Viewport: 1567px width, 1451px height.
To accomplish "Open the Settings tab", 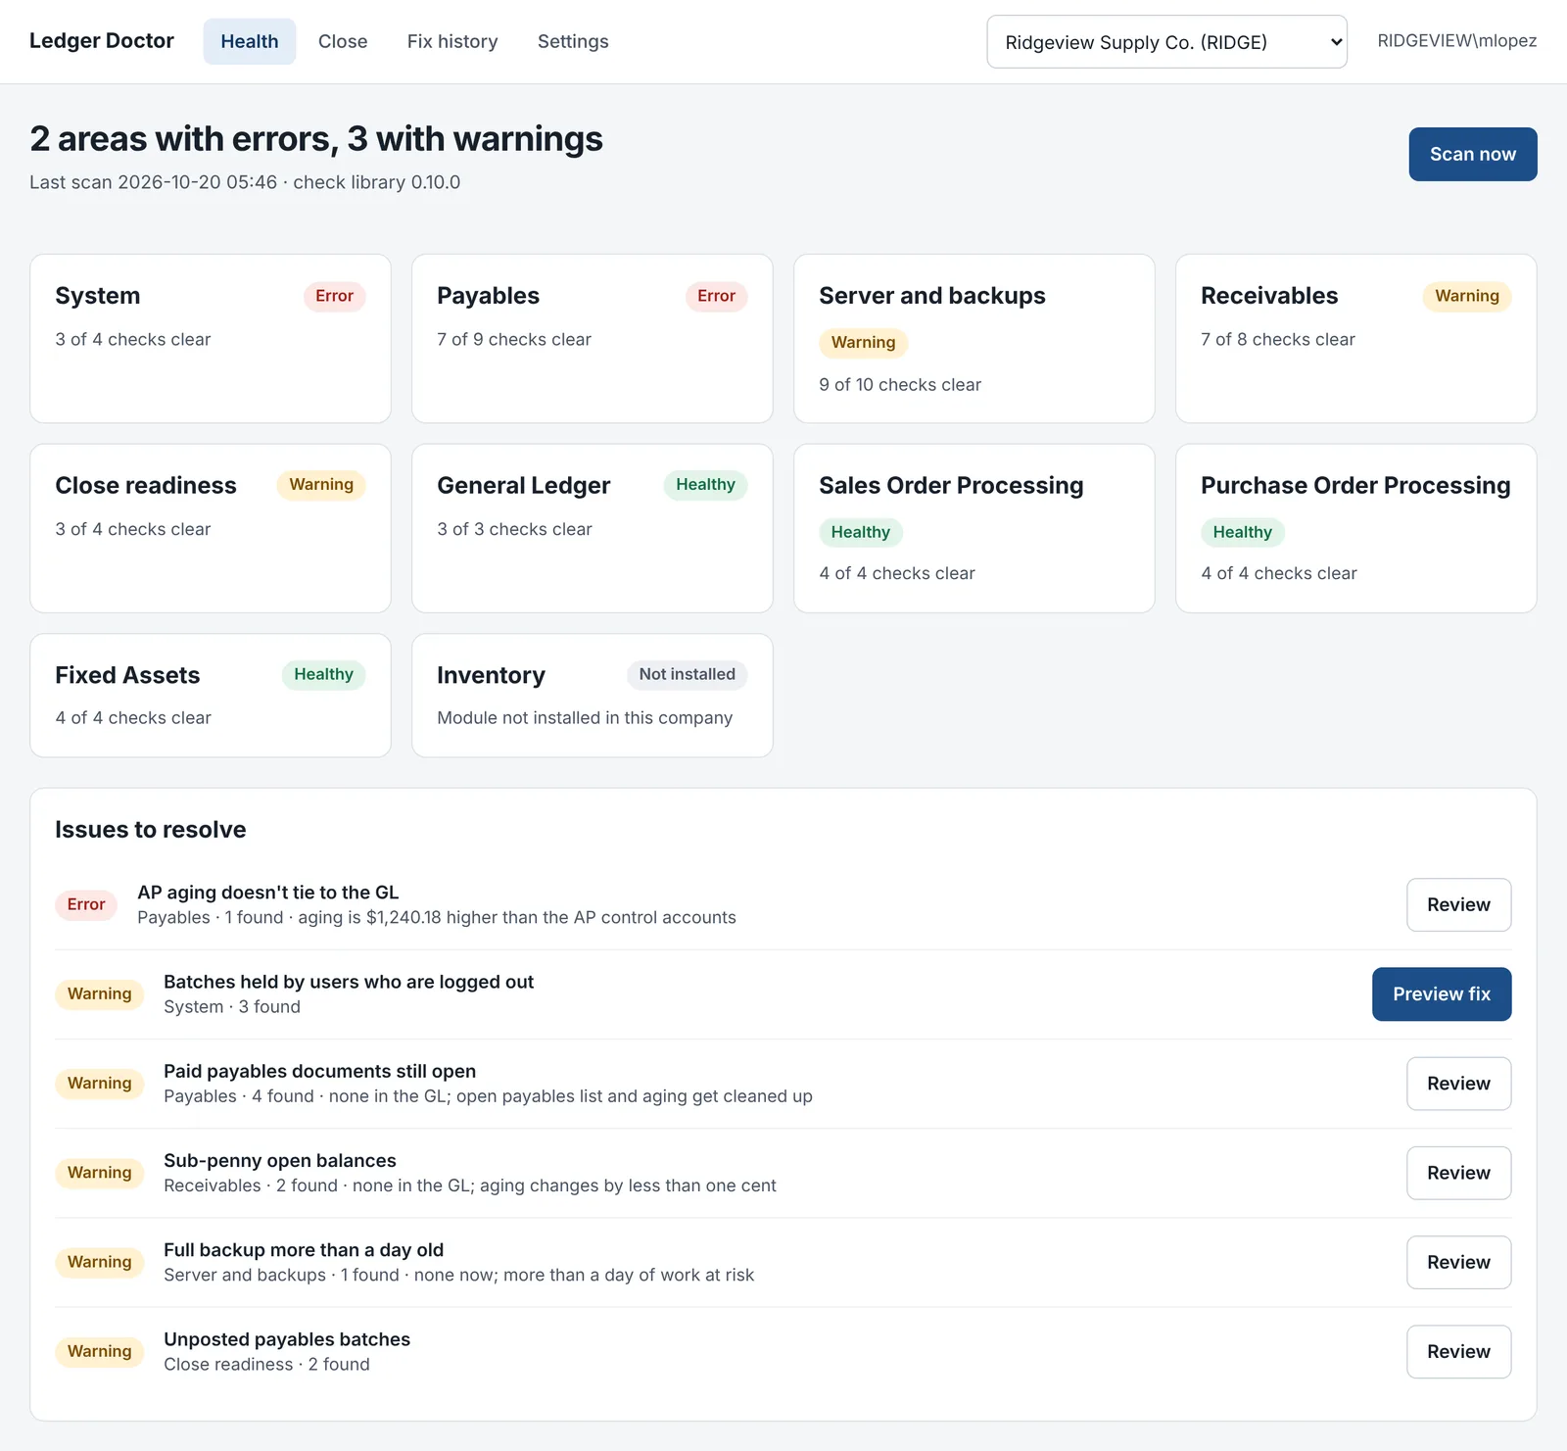I will pyautogui.click(x=573, y=41).
